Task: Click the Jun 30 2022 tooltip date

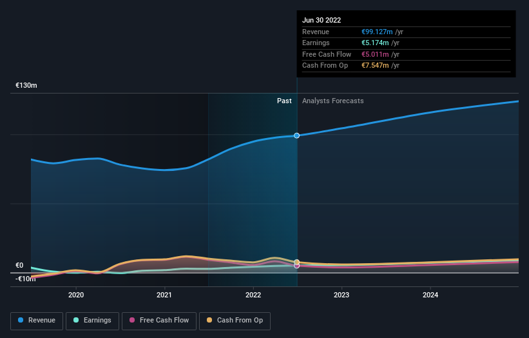Action: (322, 20)
